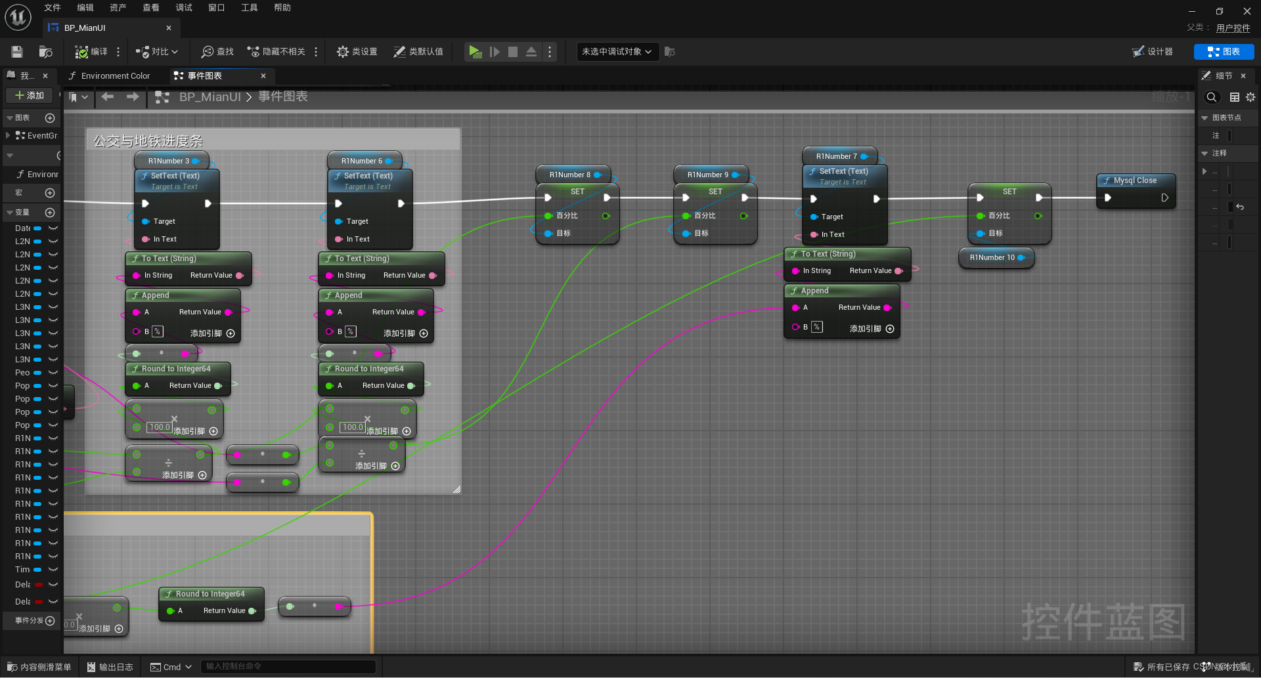1261x678 pixels.
Task: Open compile options three-dot menu beside 编译
Action: pyautogui.click(x=118, y=52)
